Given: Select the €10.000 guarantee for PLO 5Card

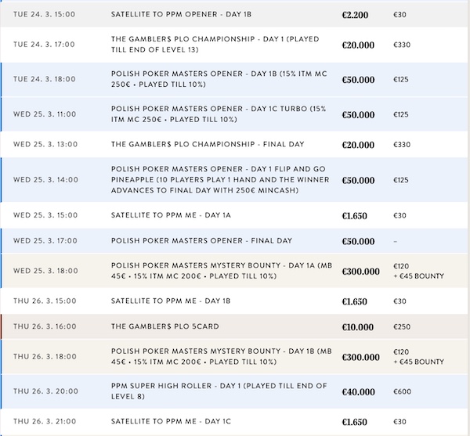Looking at the screenshot, I should click(x=358, y=326).
